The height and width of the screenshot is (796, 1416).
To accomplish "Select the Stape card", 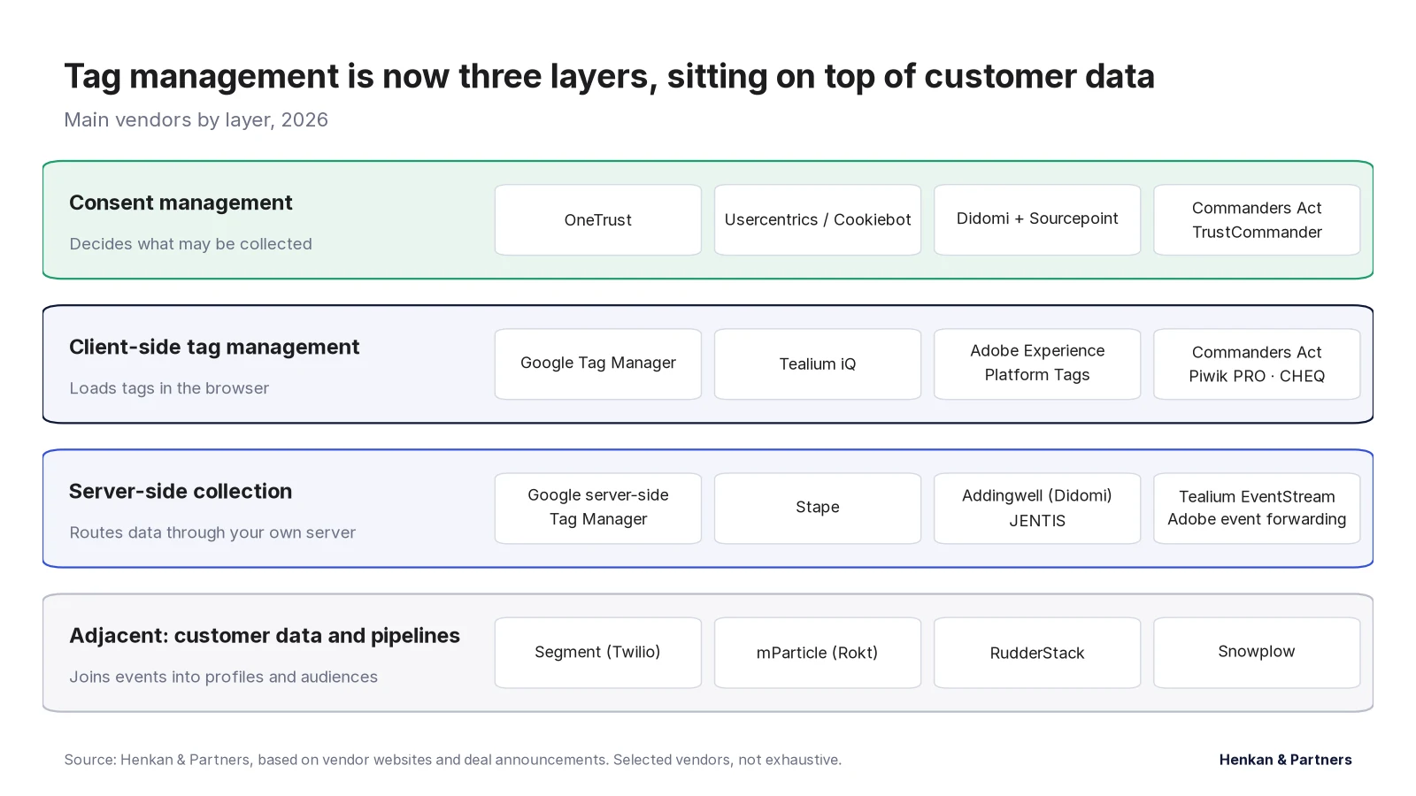I will pos(818,509).
